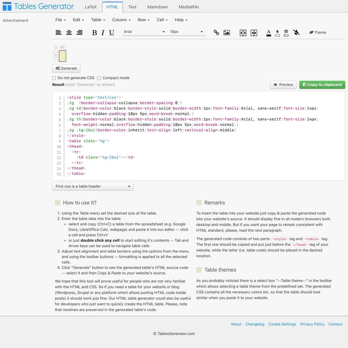The width and height of the screenshot is (348, 348).
Task: Click the Generate button
Action: coord(66,68)
